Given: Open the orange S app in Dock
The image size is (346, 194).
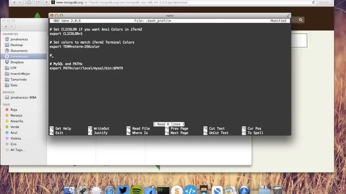Looking at the screenshot, I should [177, 190].
